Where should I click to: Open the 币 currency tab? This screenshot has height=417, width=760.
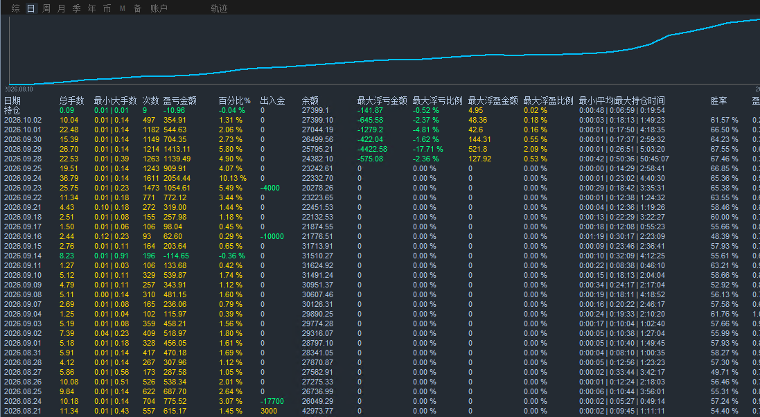click(107, 8)
